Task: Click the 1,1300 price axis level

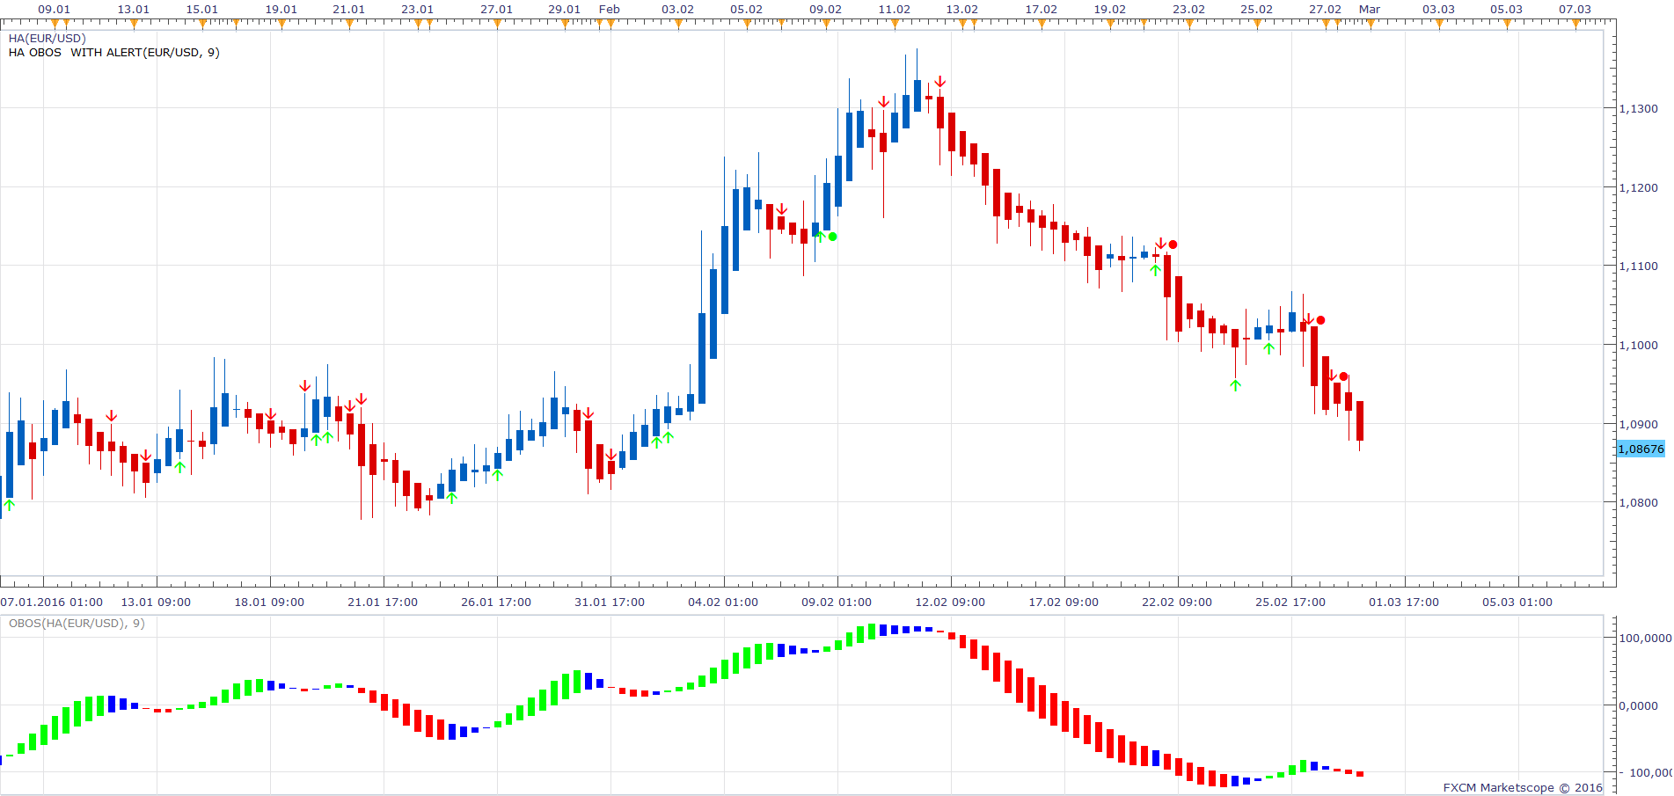Action: click(x=1639, y=109)
